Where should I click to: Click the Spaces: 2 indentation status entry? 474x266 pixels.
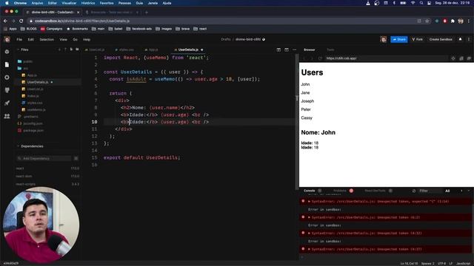pos(427,264)
